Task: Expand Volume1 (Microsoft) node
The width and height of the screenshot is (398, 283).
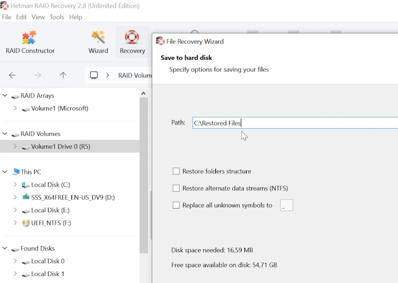Action: (15, 108)
